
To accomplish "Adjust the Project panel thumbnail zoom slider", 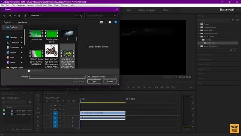I will [27, 130].
